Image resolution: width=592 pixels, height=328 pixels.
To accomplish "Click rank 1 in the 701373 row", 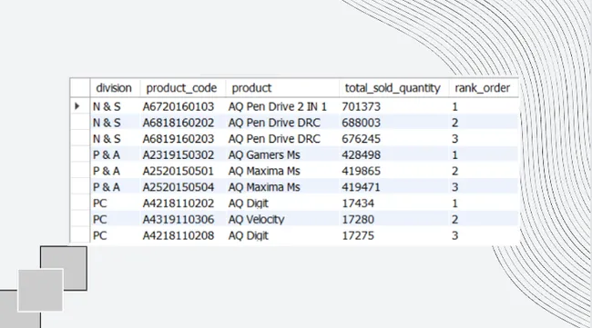I will click(455, 107).
